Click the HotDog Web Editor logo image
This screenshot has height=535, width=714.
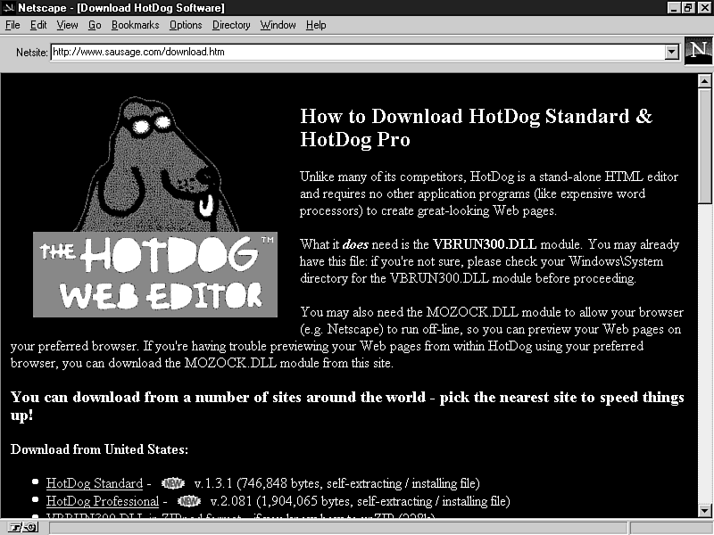coord(154,207)
